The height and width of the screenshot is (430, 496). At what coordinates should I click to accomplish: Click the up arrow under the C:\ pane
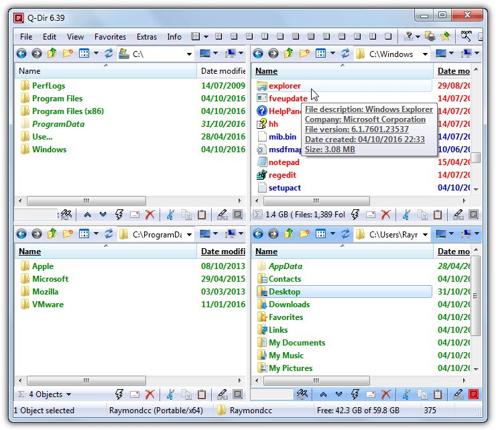pyautogui.click(x=88, y=215)
